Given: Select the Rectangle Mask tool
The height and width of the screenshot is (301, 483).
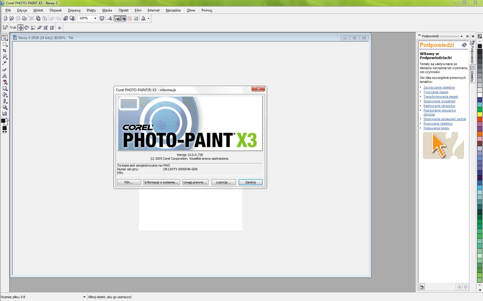Looking at the screenshot, I should [x=5, y=44].
